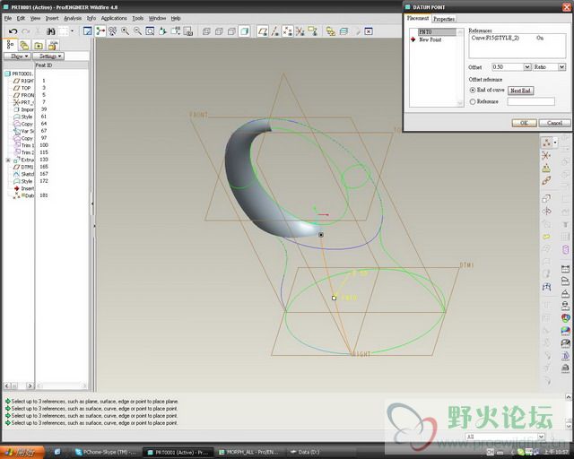Click the purple Style tool icon
574x459 pixels.
(x=566, y=250)
